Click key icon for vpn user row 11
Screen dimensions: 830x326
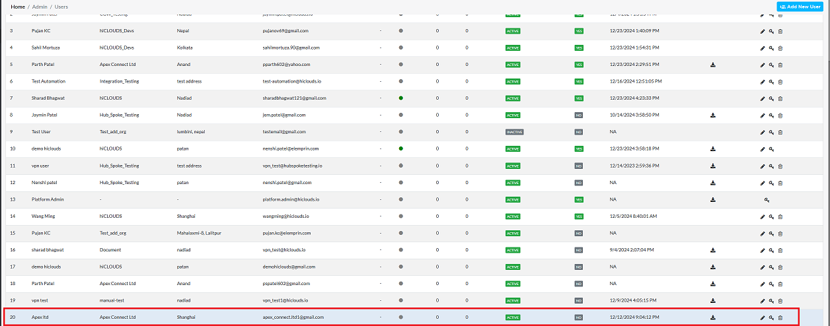pos(771,166)
